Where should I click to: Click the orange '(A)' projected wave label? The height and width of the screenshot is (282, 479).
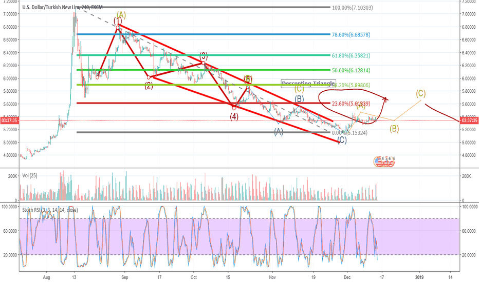(361, 106)
